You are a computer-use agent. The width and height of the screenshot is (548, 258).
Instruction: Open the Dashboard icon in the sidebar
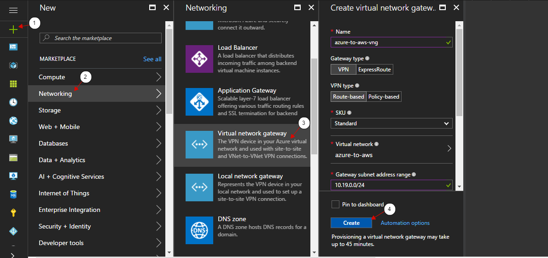13,47
